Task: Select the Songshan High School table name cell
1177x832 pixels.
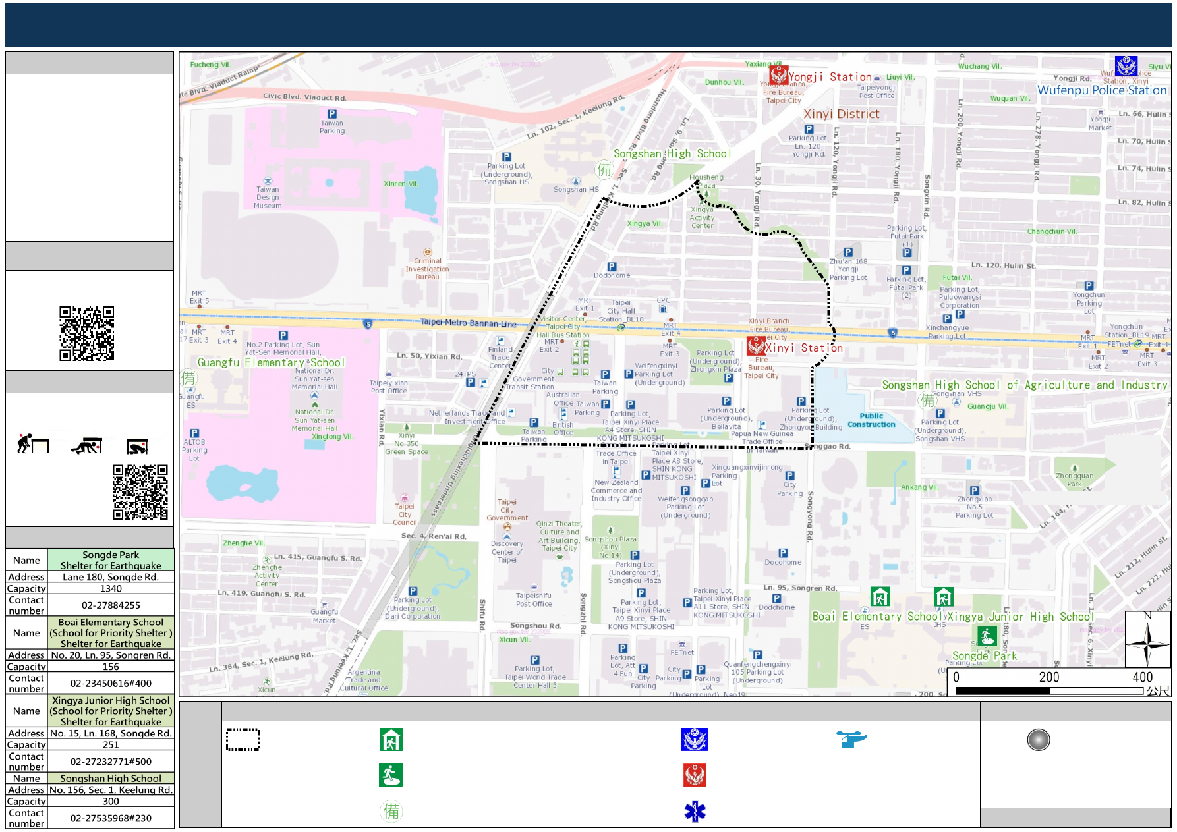Action: [111, 778]
